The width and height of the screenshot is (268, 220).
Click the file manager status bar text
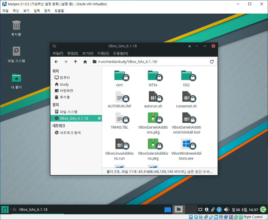point(160,172)
